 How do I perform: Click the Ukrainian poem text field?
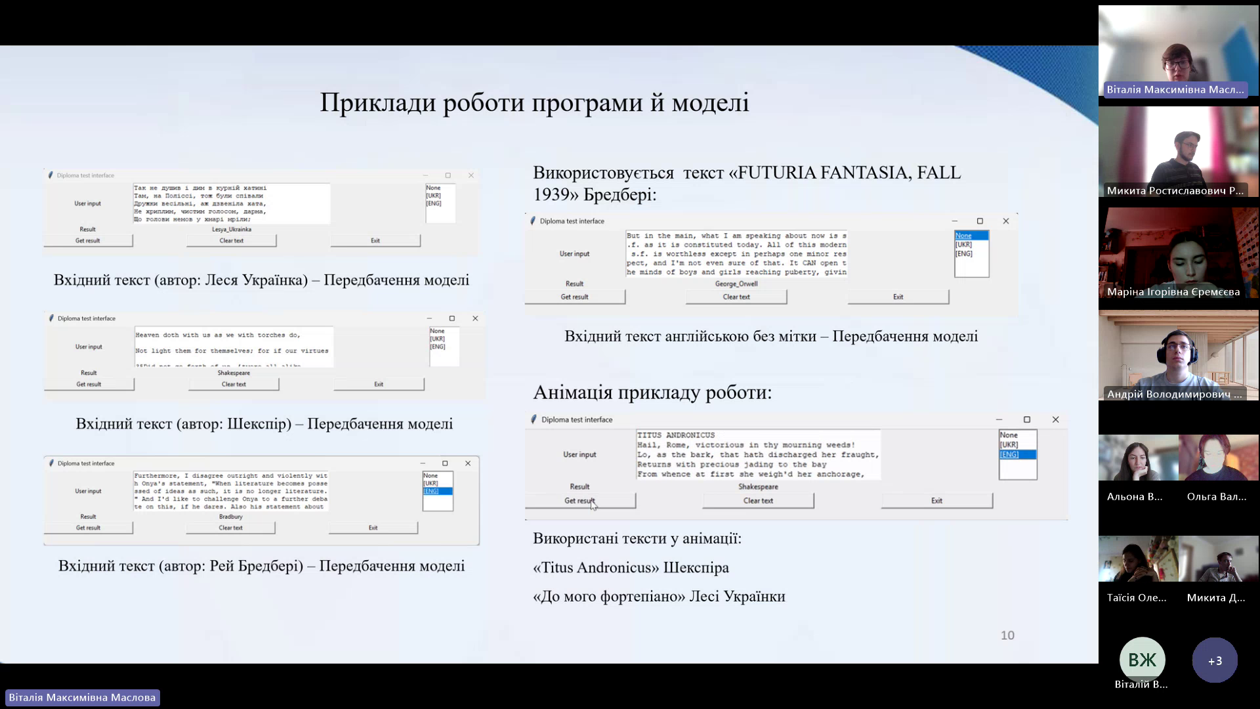pos(231,204)
